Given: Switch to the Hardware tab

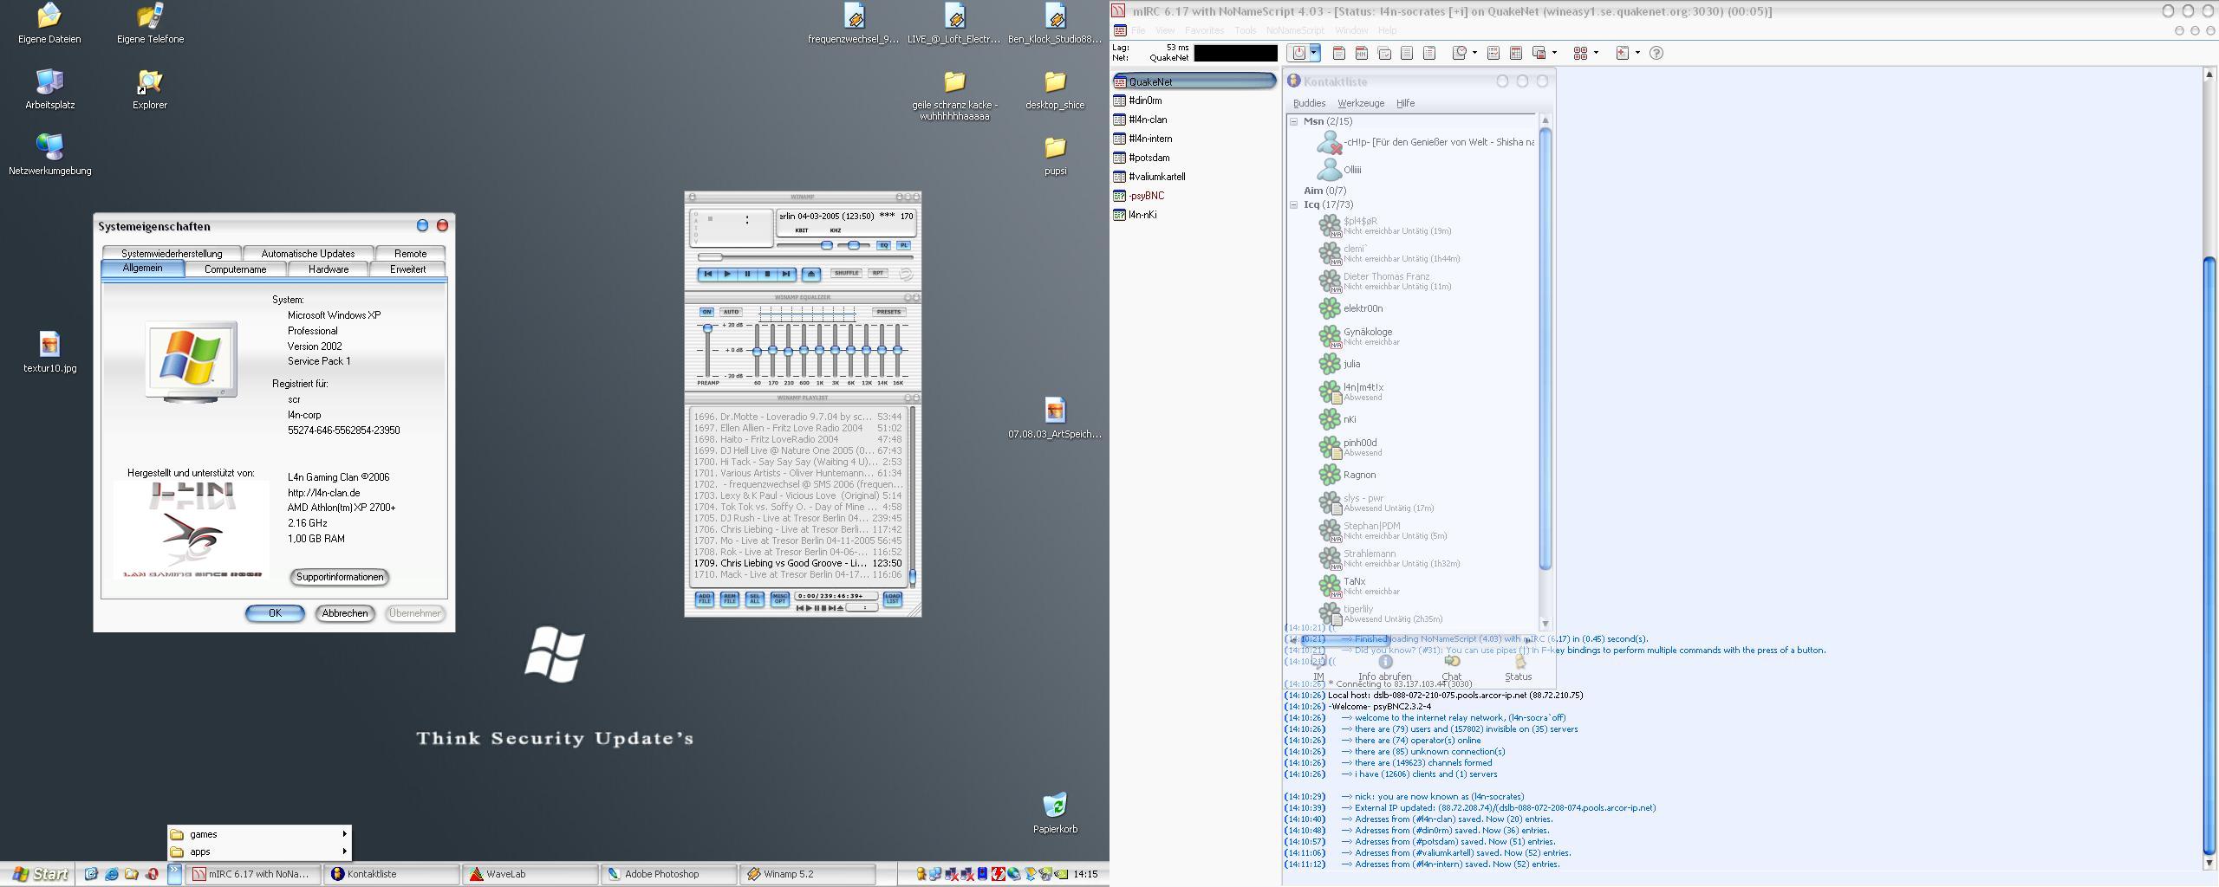Looking at the screenshot, I should click(329, 269).
